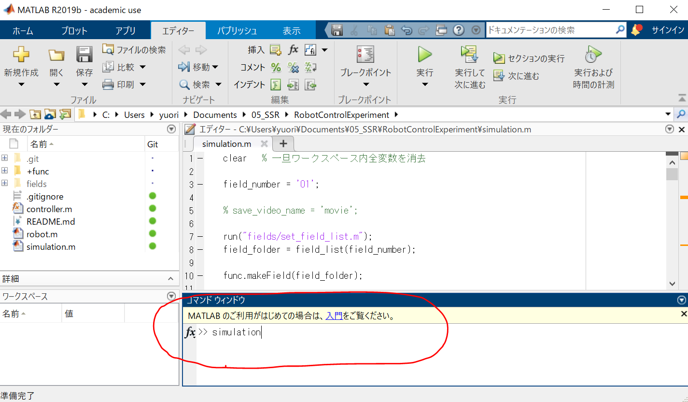Click the insert section icon beside 挿入

(276, 49)
